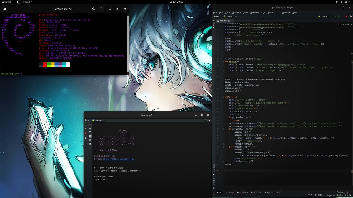The height and width of the screenshot is (198, 353).
Task: Open the File menu in PyCharm
Action: point(215,13)
